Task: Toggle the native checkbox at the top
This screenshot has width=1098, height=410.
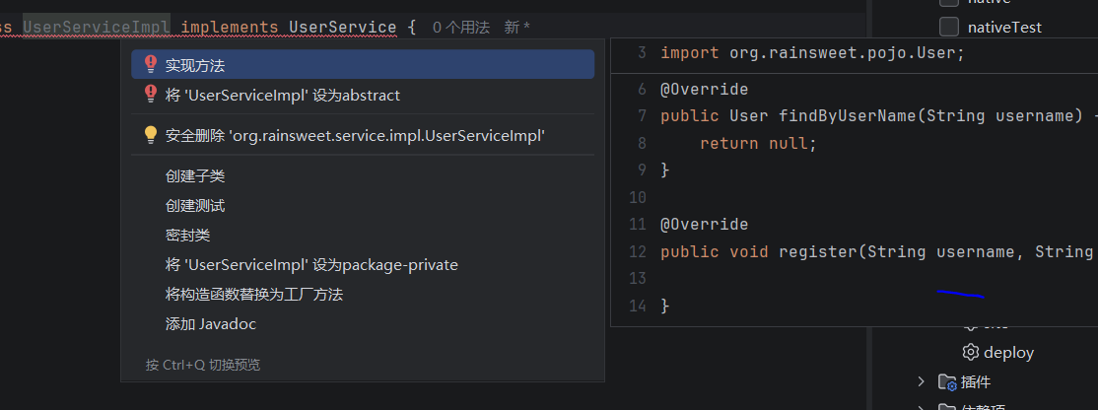Action: (949, 3)
